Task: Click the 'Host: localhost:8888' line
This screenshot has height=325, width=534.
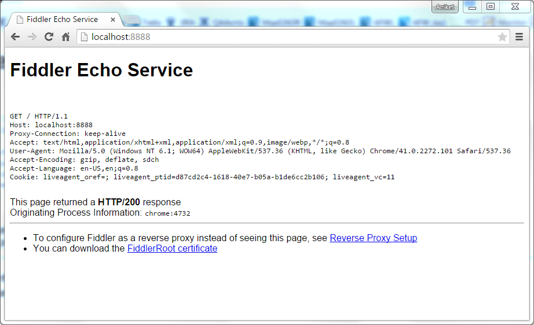Action: (x=51, y=125)
